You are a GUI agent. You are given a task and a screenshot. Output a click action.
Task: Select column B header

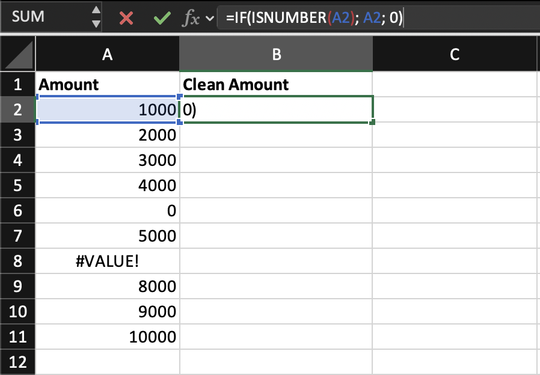[x=276, y=55]
